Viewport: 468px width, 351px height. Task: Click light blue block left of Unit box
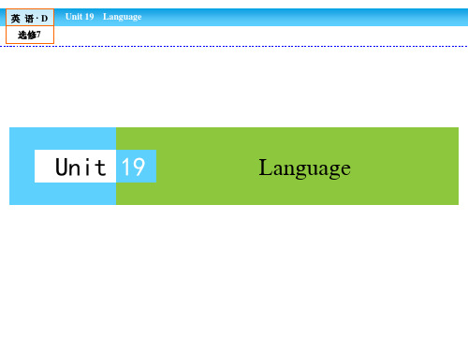pyautogui.click(x=22, y=166)
